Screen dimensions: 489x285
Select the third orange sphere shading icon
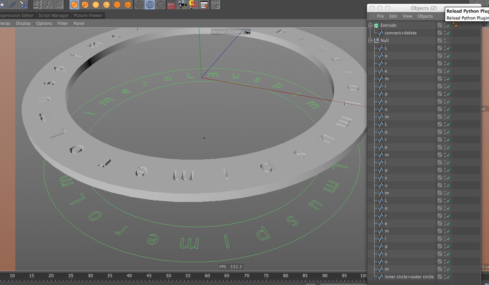tap(96, 5)
